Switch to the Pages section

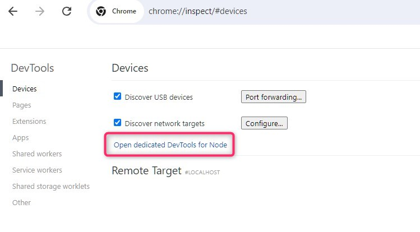22,105
